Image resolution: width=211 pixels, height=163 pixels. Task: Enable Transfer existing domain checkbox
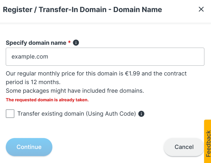(10, 114)
